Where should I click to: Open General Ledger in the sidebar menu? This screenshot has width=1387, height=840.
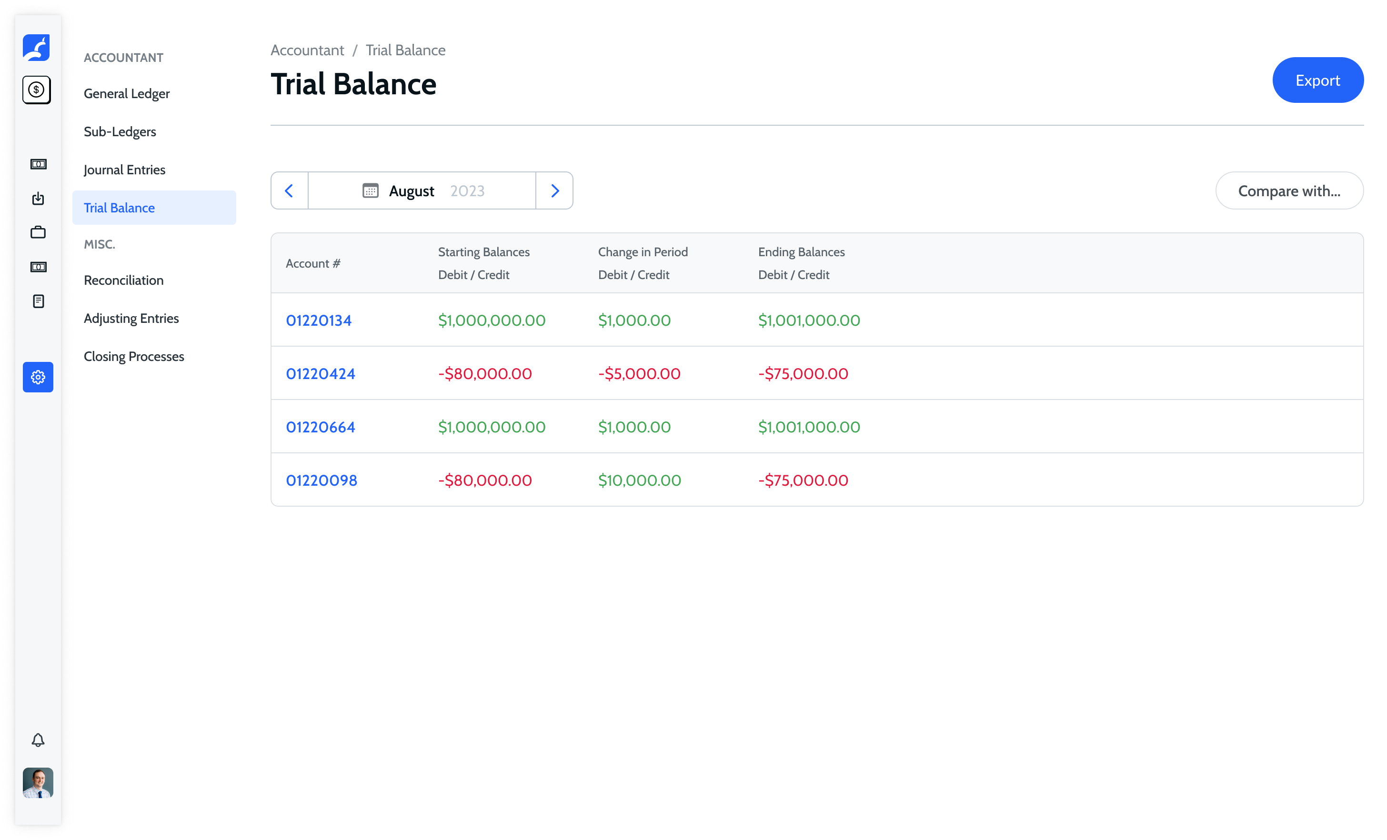(127, 93)
